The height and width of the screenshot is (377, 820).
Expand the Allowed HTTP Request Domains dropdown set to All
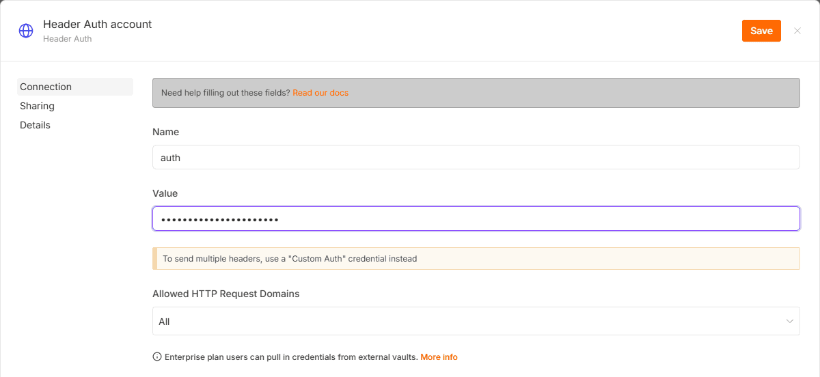click(476, 321)
